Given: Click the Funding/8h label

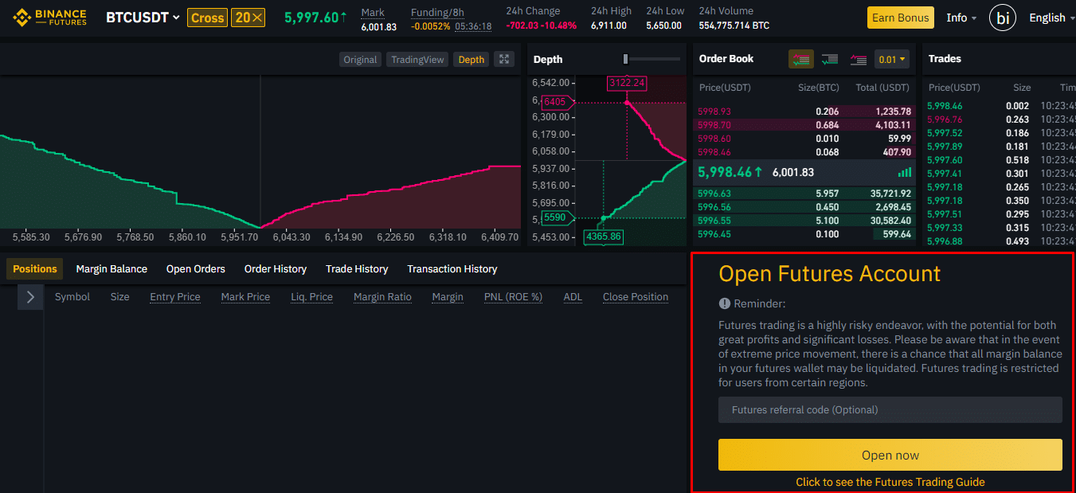Looking at the screenshot, I should 437,12.
